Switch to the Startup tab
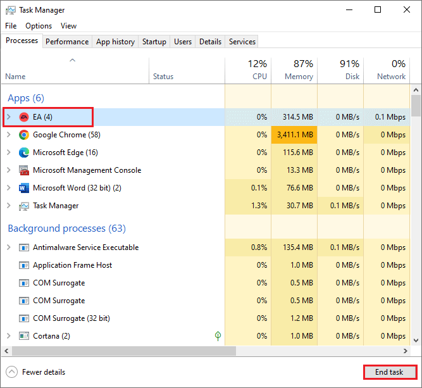Viewport: 422px width, 388px height. (154, 42)
